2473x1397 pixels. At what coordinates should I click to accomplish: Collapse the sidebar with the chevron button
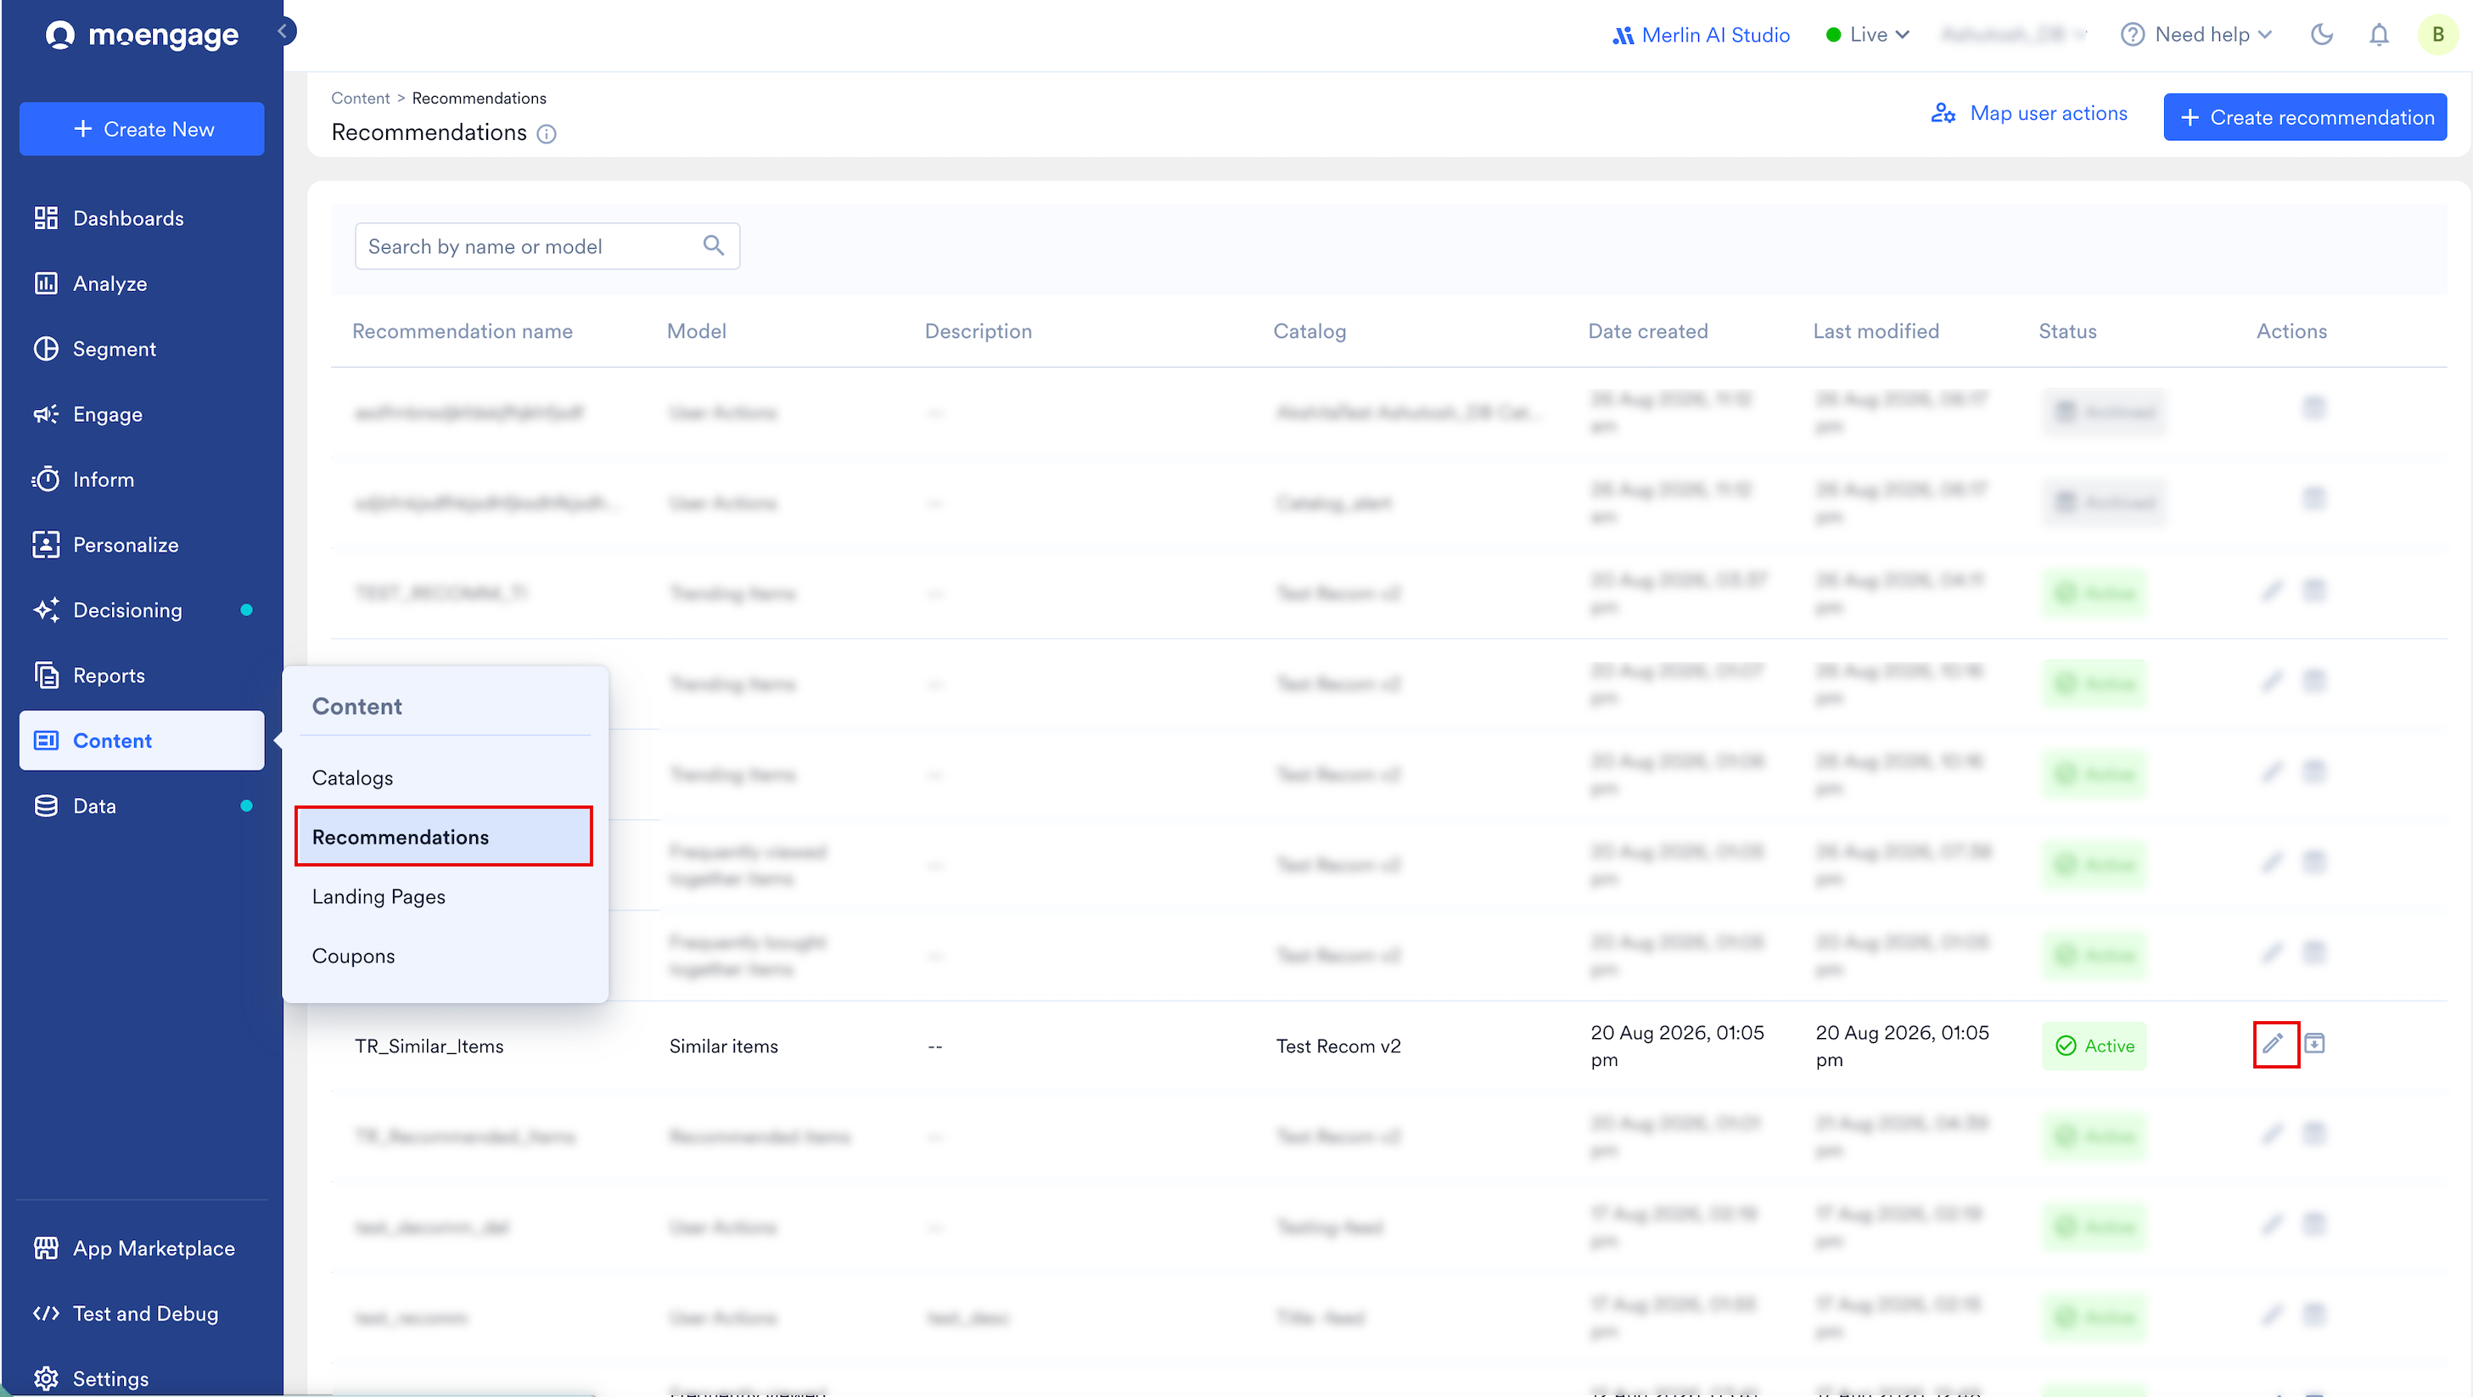[x=283, y=31]
